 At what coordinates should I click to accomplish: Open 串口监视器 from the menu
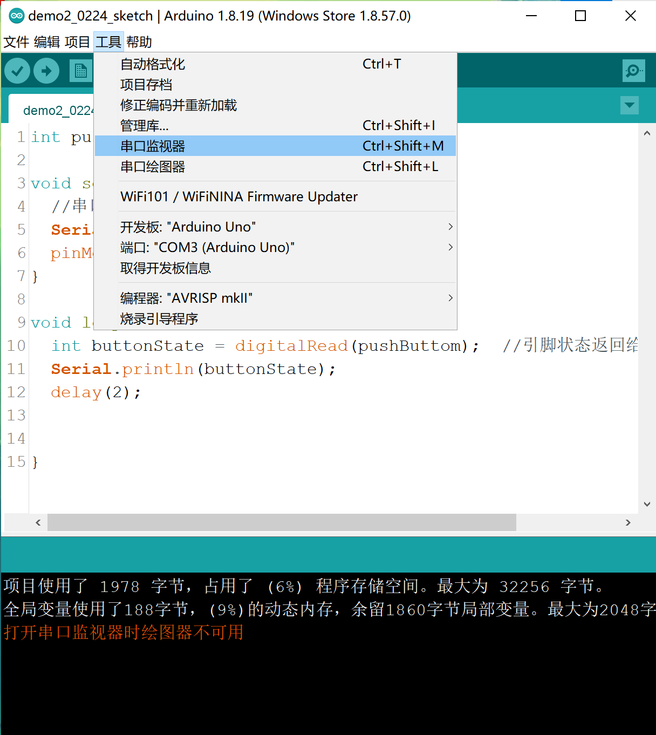click(275, 146)
